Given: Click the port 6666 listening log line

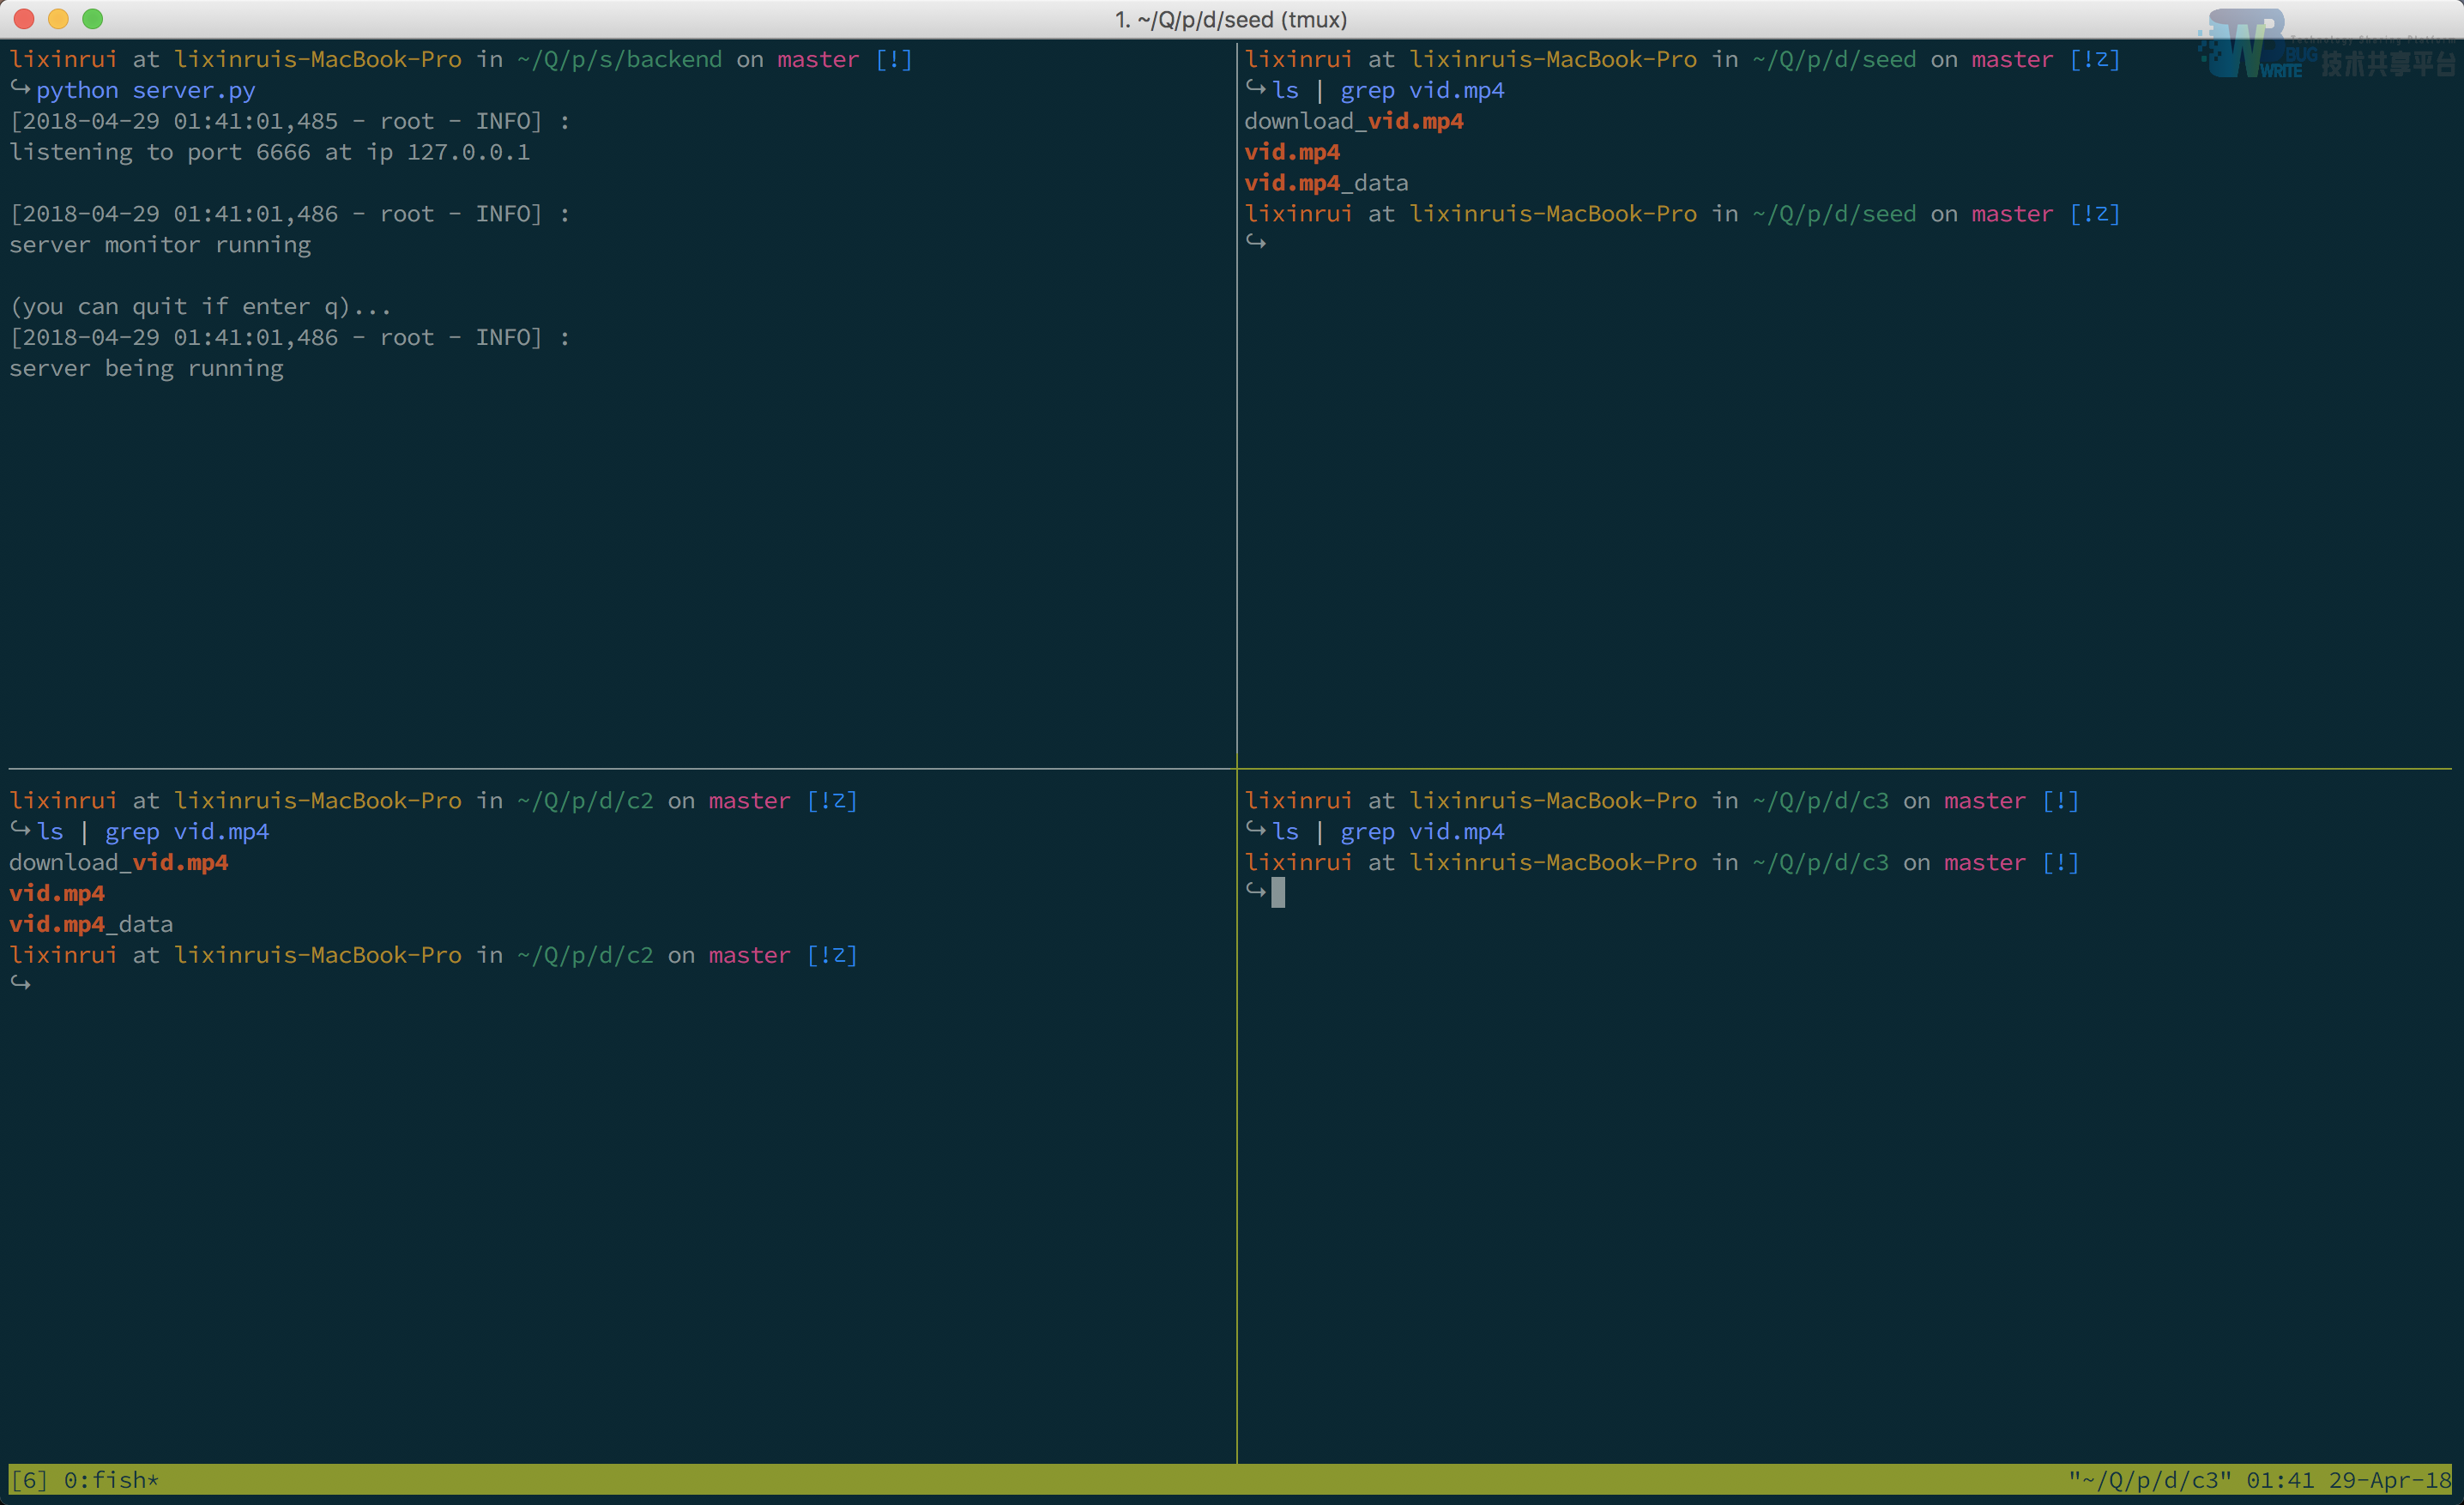Looking at the screenshot, I should [x=269, y=152].
